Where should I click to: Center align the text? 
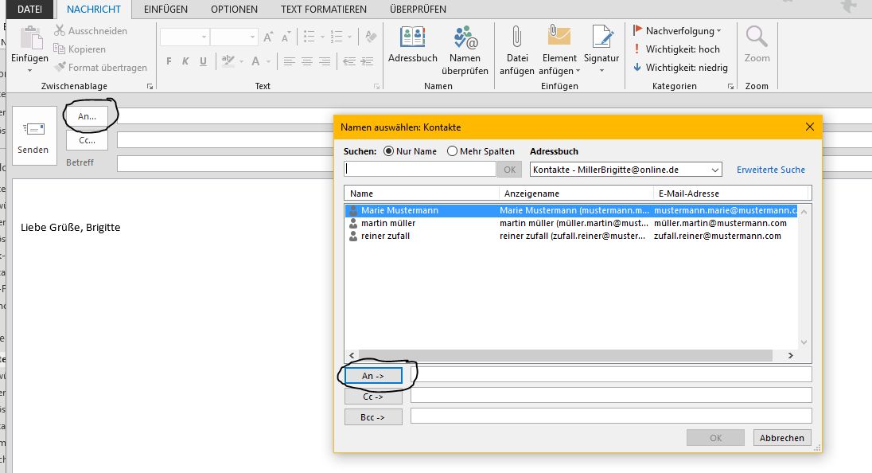pos(307,61)
